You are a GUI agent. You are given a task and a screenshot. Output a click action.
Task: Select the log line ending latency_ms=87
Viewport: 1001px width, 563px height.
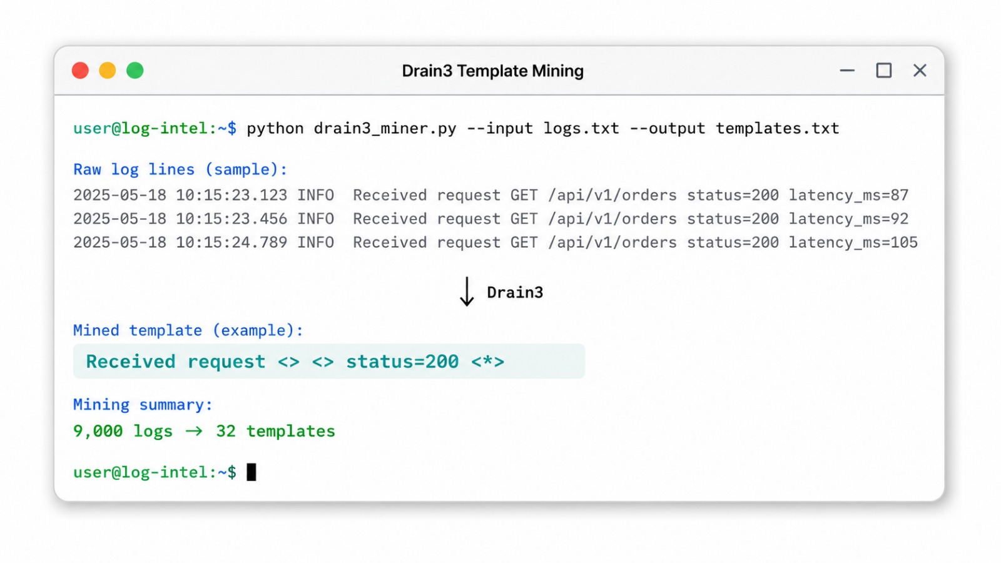(490, 195)
